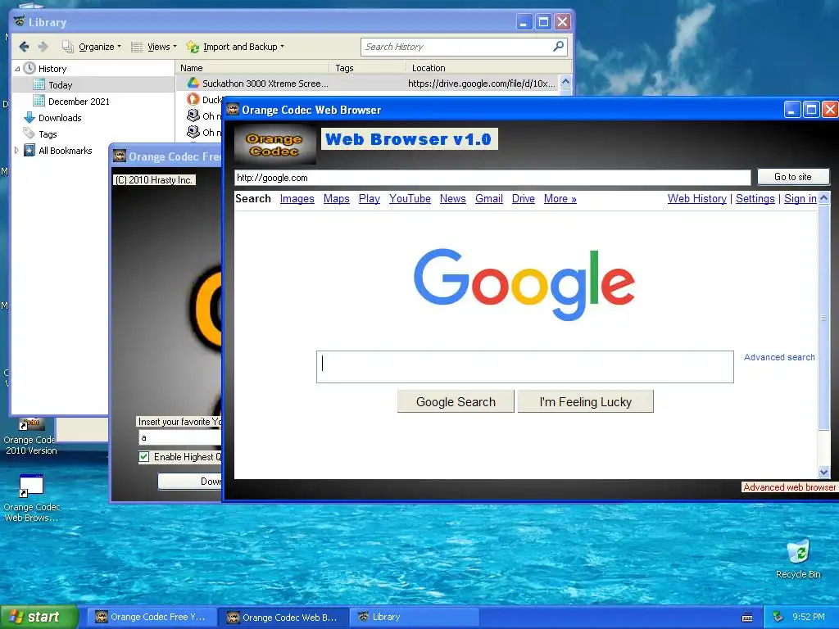Click the Advanced search link
The image size is (839, 629).
coord(779,357)
